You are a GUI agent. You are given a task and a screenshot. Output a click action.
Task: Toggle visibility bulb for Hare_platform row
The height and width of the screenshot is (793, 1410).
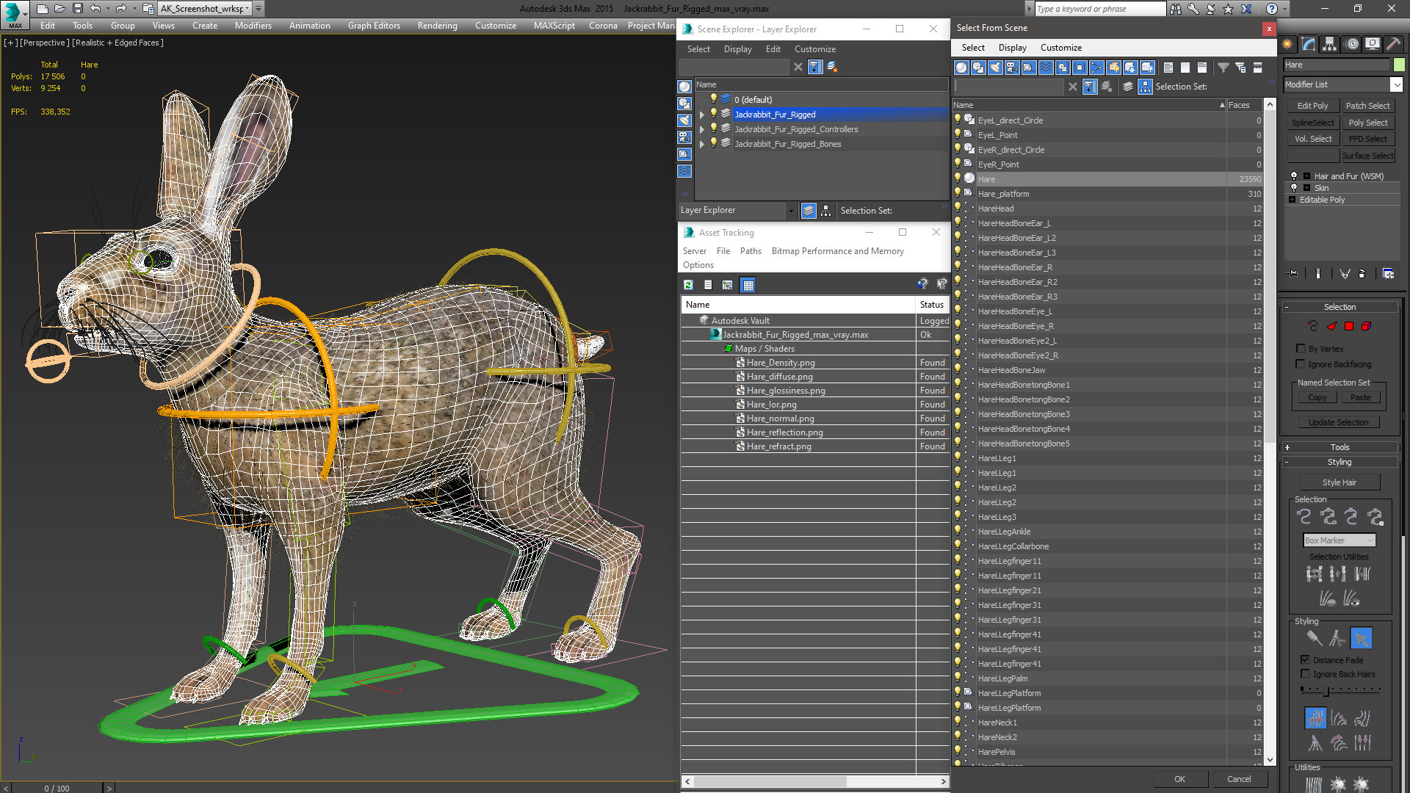[958, 193]
